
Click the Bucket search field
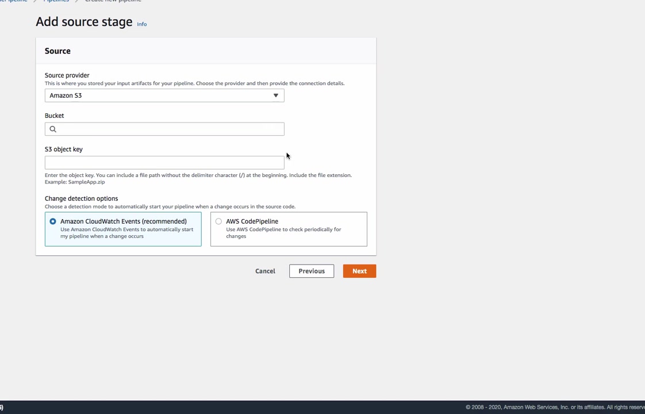pyautogui.click(x=164, y=129)
